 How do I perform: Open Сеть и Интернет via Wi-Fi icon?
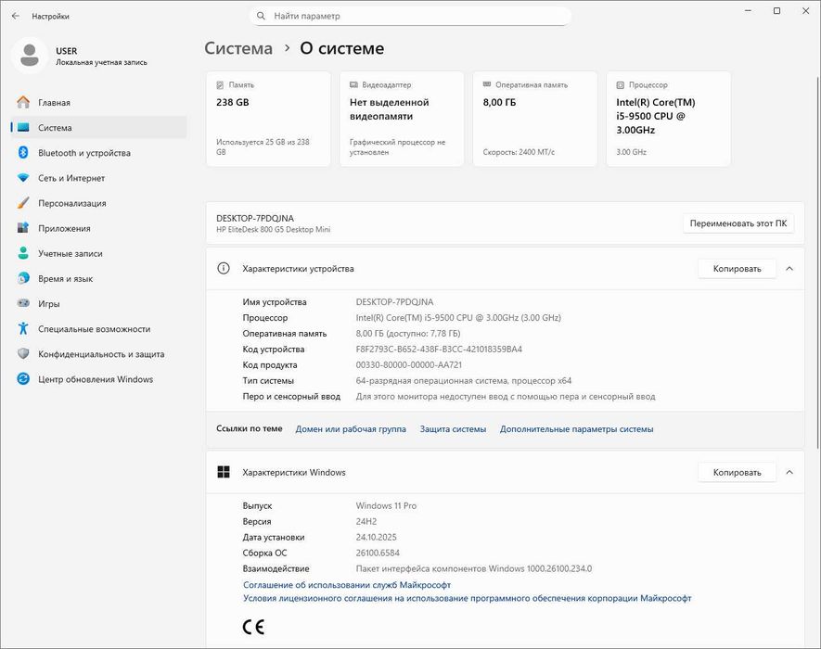coord(23,178)
